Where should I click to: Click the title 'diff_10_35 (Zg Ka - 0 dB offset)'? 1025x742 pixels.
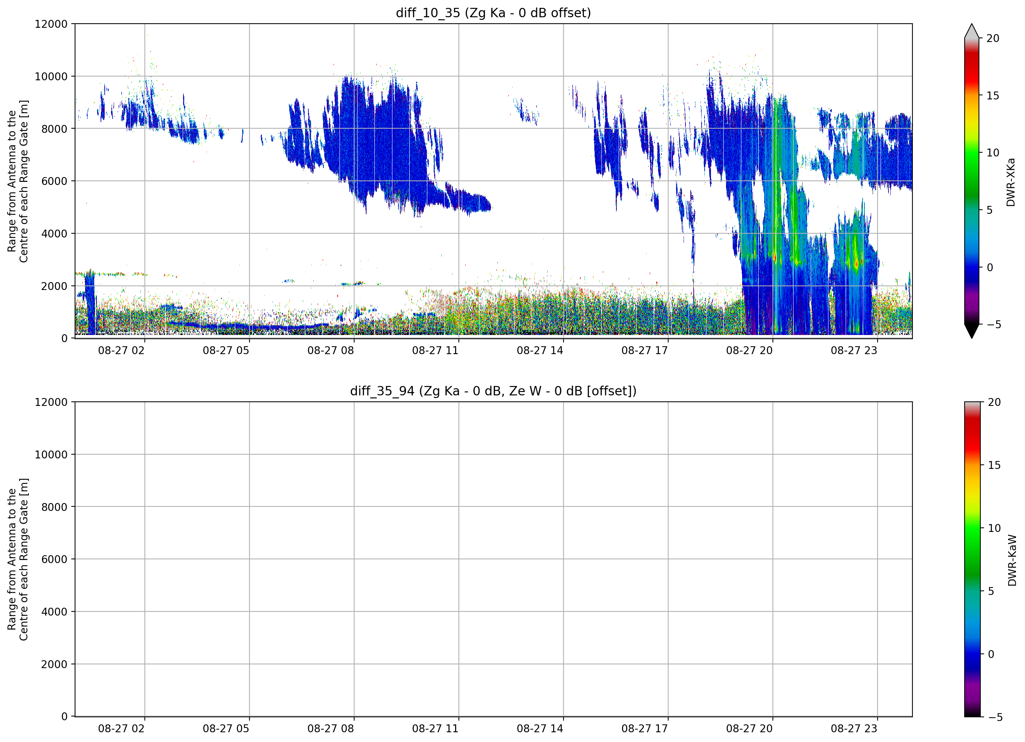(493, 13)
